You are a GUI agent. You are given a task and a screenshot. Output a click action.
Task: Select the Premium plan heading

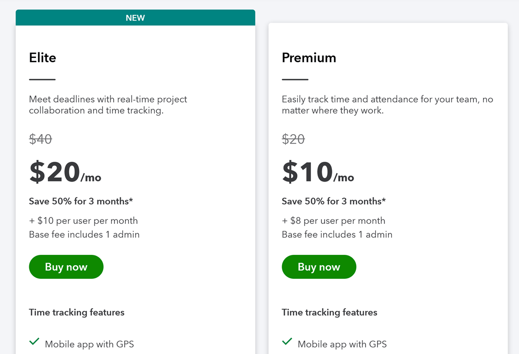(x=308, y=57)
